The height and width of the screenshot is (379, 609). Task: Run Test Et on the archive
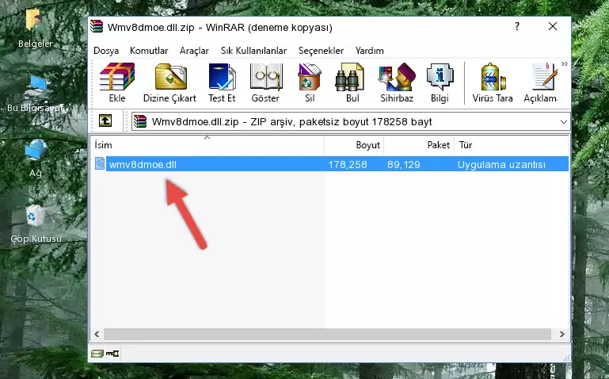(x=222, y=82)
